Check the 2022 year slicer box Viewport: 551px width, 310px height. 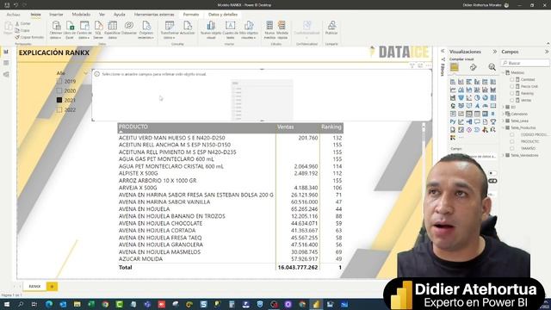[59, 109]
